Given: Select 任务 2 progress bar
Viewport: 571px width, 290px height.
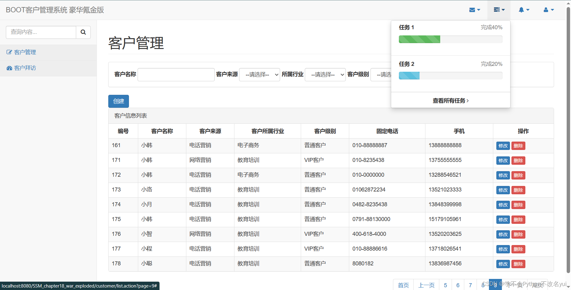Looking at the screenshot, I should pos(450,75).
